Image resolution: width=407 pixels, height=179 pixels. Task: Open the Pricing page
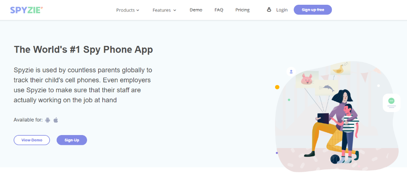(242, 10)
